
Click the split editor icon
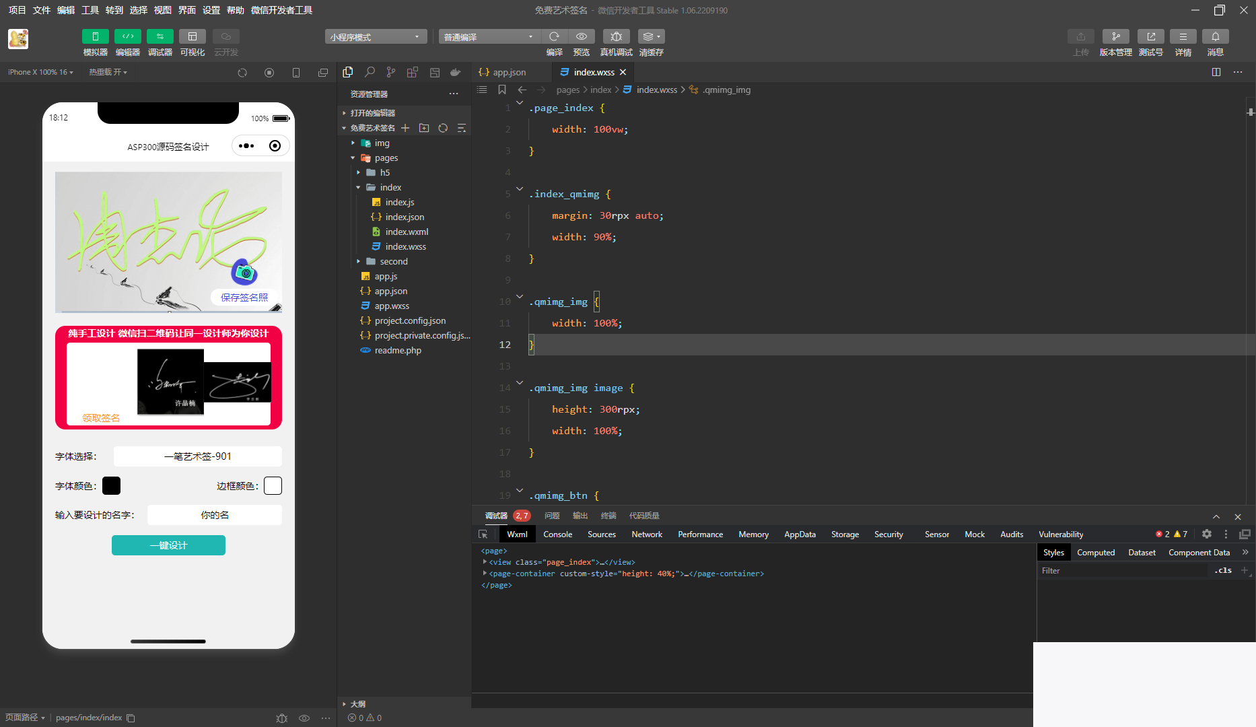[1216, 72]
